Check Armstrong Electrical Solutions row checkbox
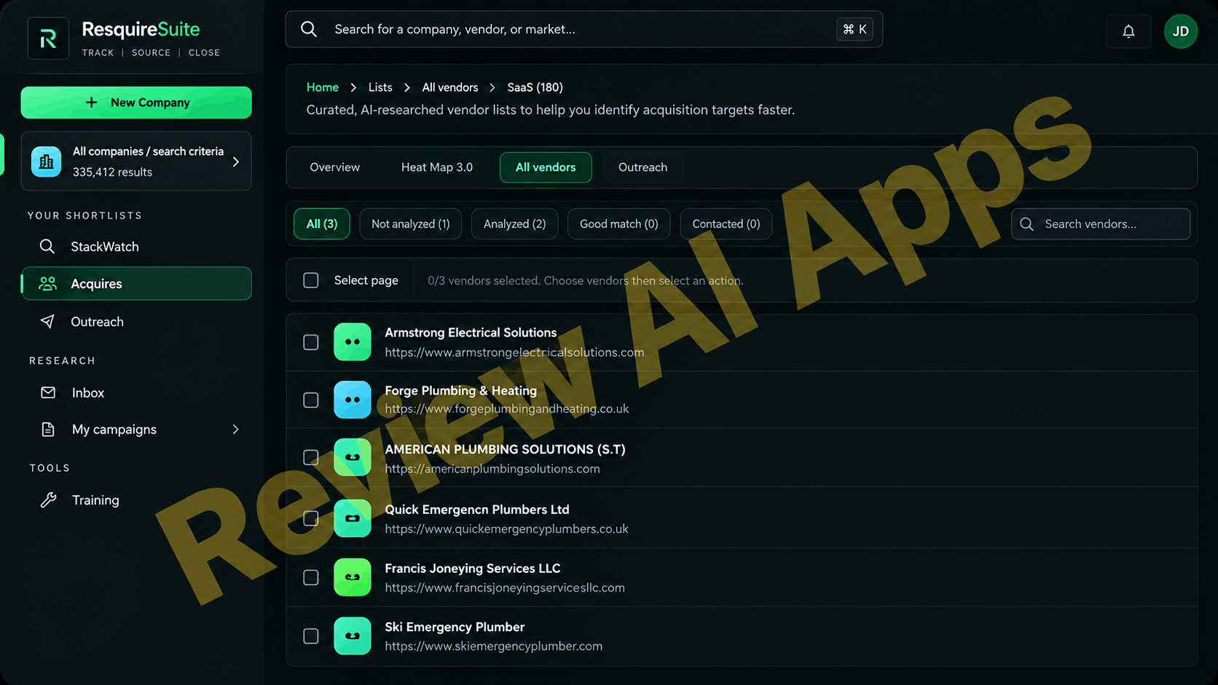 point(311,342)
